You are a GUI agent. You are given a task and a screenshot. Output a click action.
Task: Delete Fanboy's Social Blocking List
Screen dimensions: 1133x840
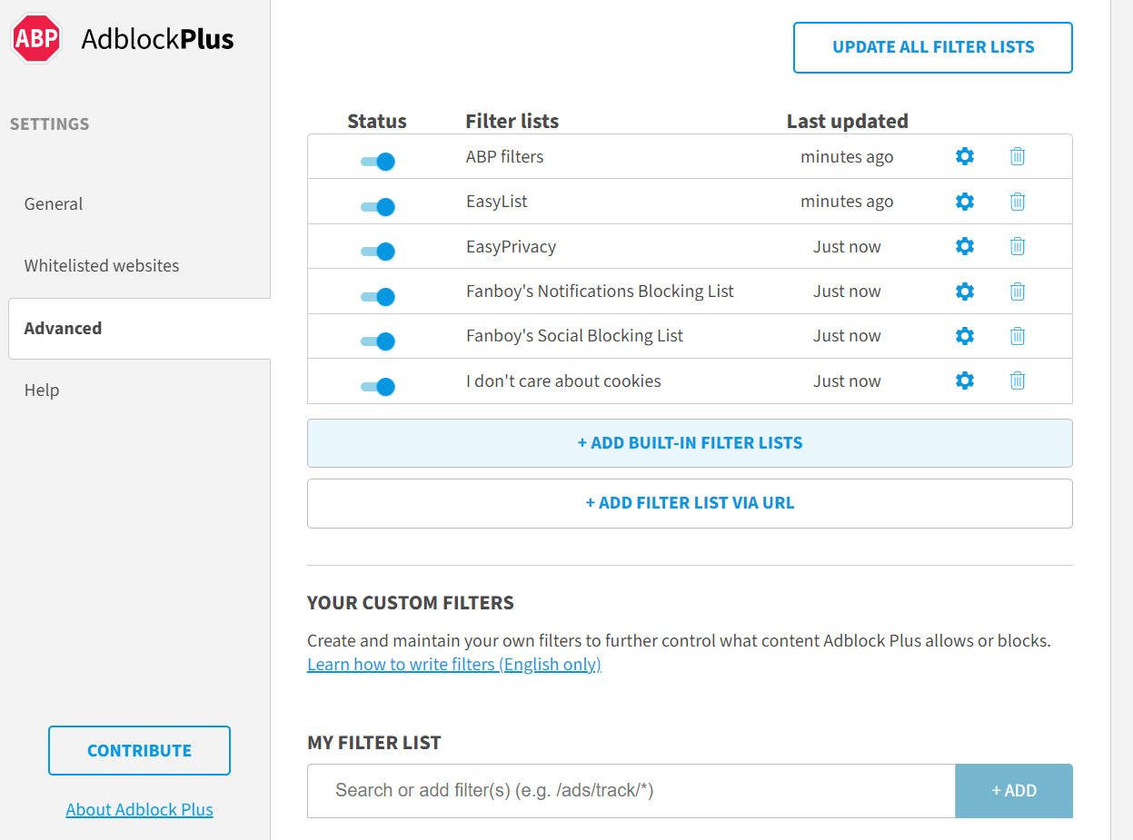[x=1017, y=335]
